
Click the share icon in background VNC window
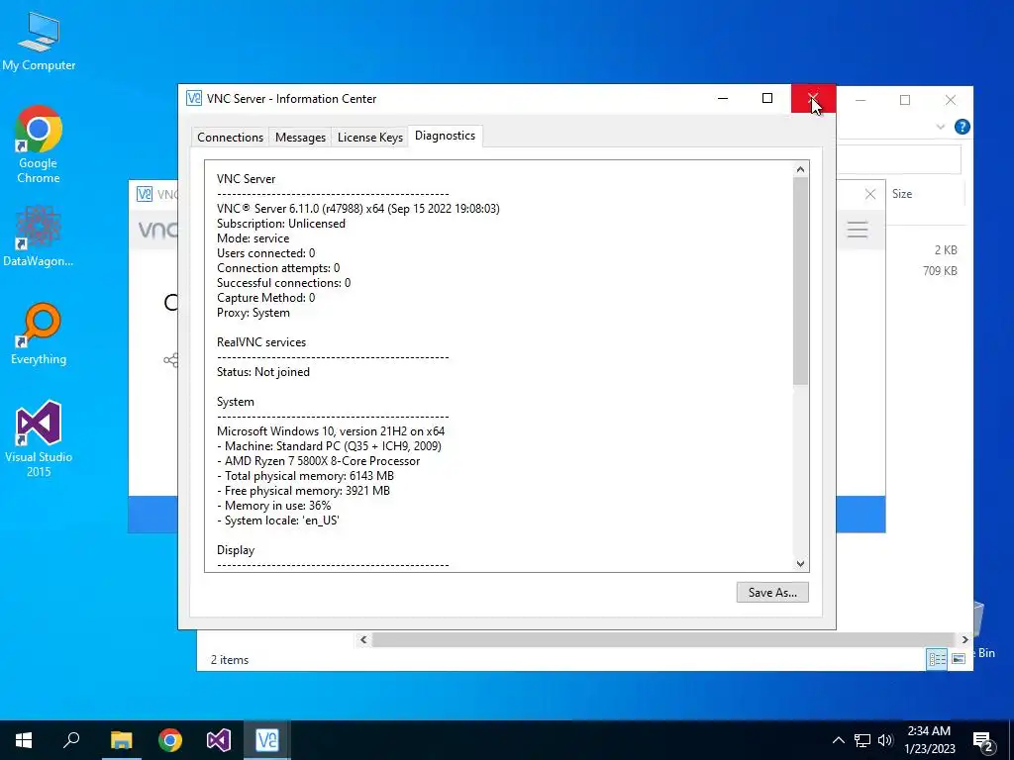(170, 360)
